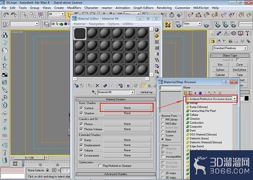Screen dimensions: 253x180
Task: Open Utilities menu in Material Editor
Action: coord(128,24)
